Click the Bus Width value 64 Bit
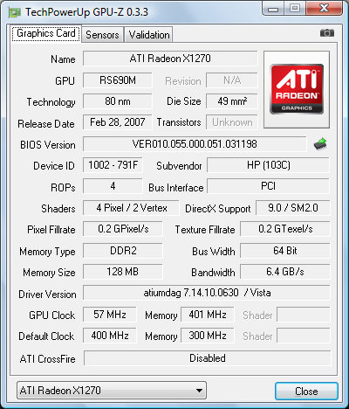 pyautogui.click(x=285, y=251)
